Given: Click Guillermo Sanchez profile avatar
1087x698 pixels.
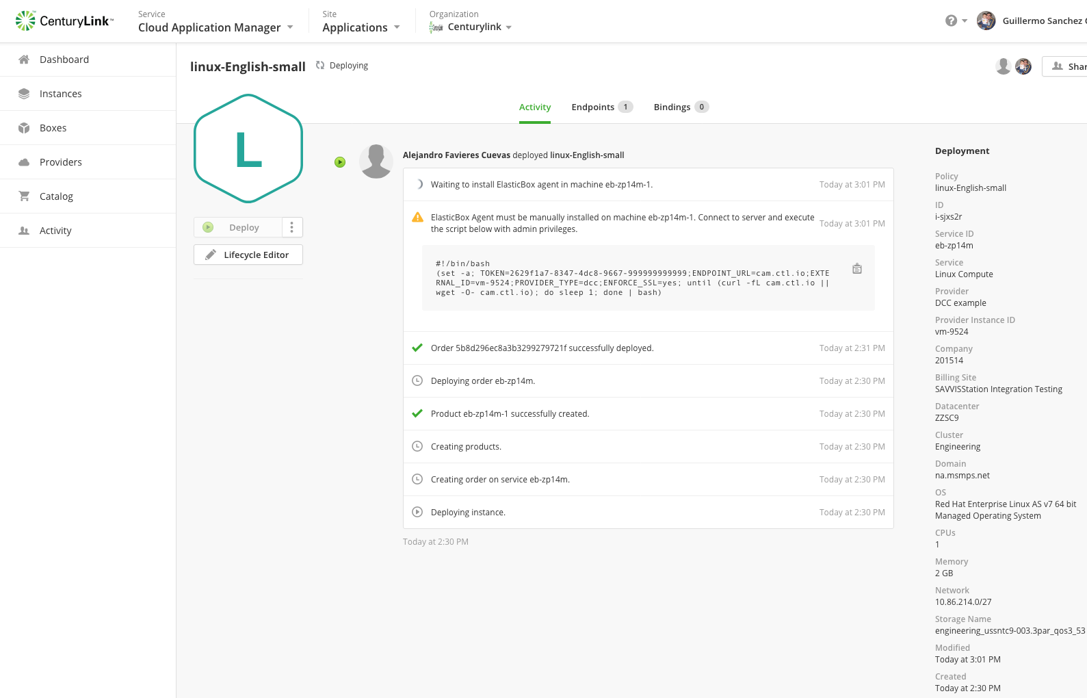Looking at the screenshot, I should tap(986, 21).
